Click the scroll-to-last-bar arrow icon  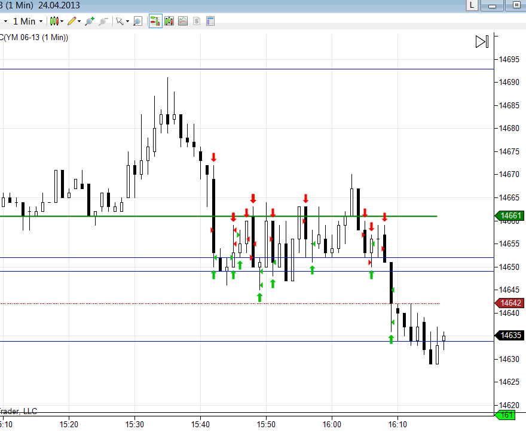[482, 42]
